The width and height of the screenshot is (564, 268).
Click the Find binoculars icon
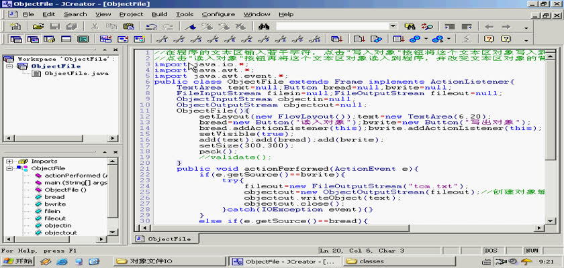(x=264, y=27)
